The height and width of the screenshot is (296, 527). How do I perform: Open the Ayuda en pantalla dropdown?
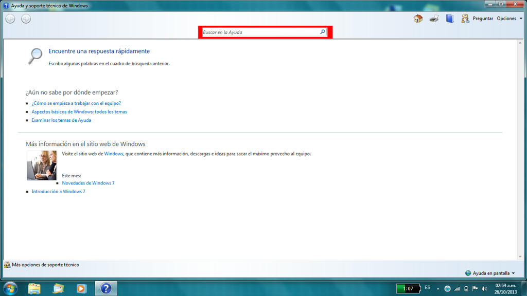point(490,273)
